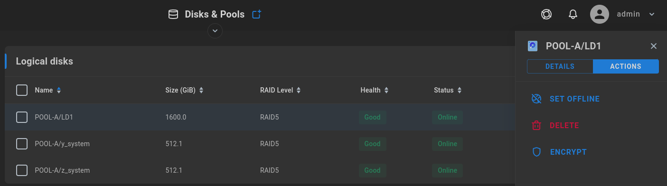The image size is (667, 186).
Task: Expand the chevron below Disks & Pools
Action: (215, 31)
